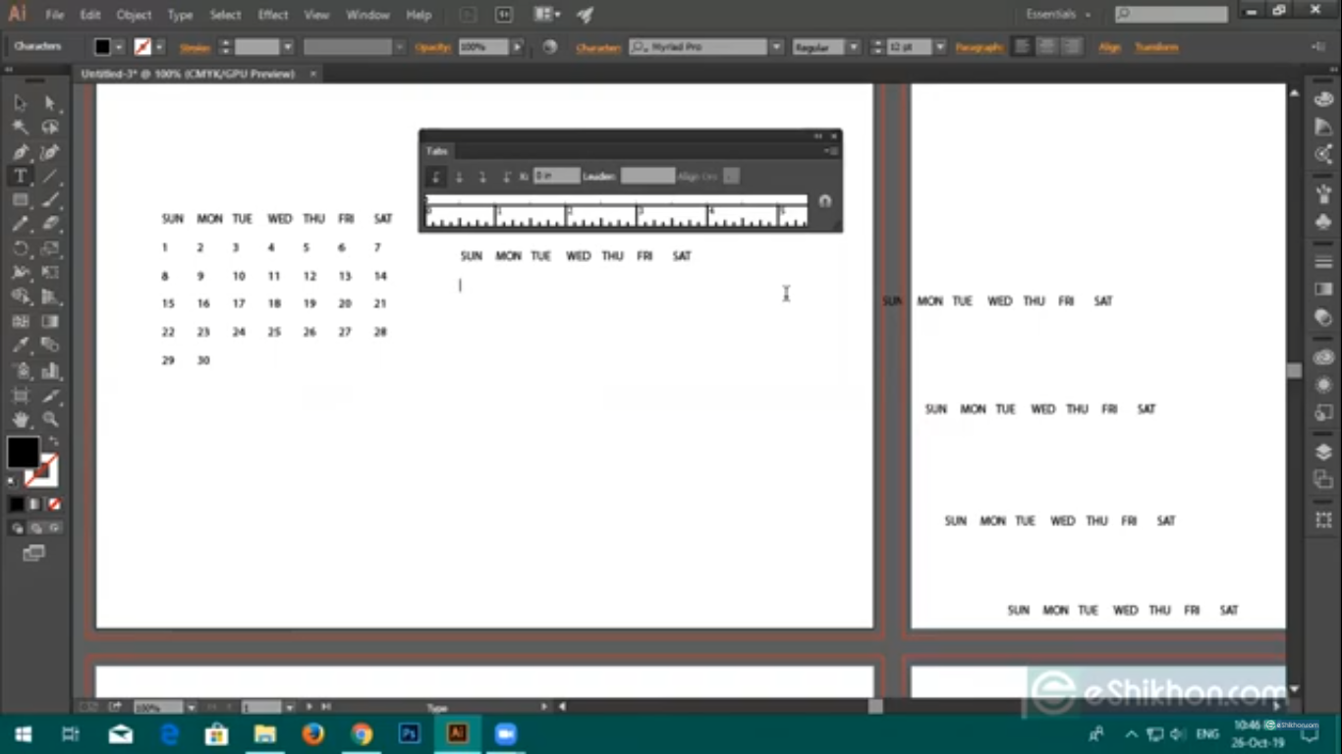The width and height of the screenshot is (1342, 754).
Task: Toggle the right-justified tab stop button
Action: (x=482, y=176)
